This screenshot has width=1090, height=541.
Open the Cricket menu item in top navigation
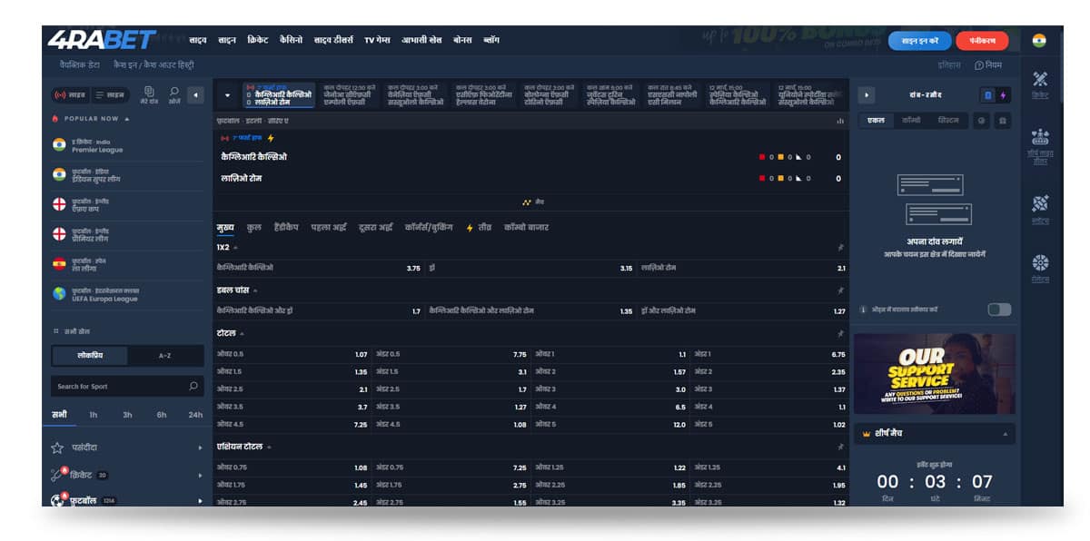(x=257, y=41)
